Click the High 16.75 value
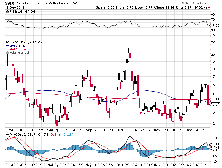222x168 pixels. [x=125, y=7]
